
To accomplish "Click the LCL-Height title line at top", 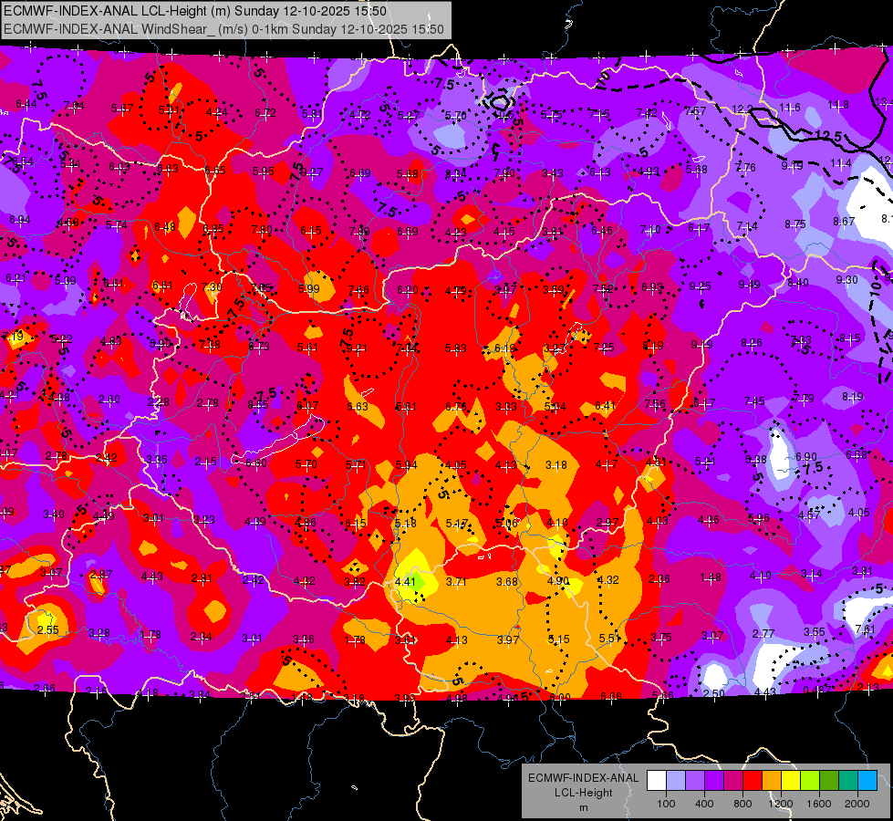I will click(x=195, y=11).
